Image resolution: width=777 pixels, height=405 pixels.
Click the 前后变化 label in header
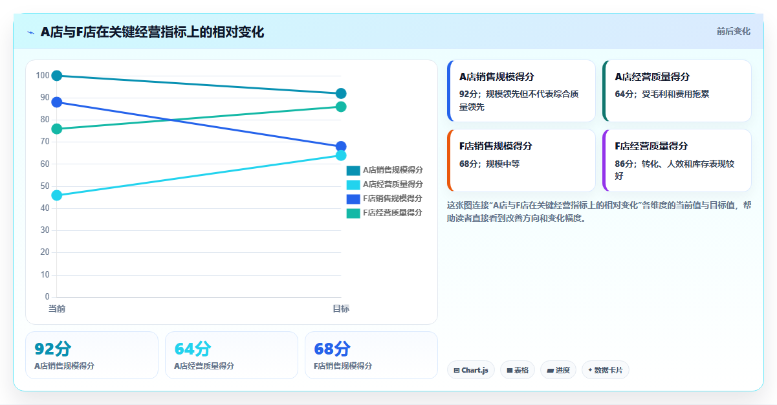(734, 31)
